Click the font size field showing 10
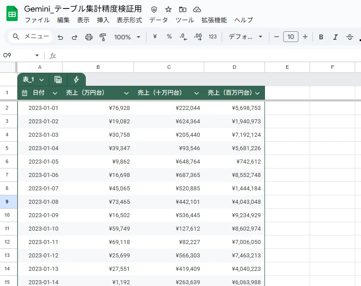 291,37
